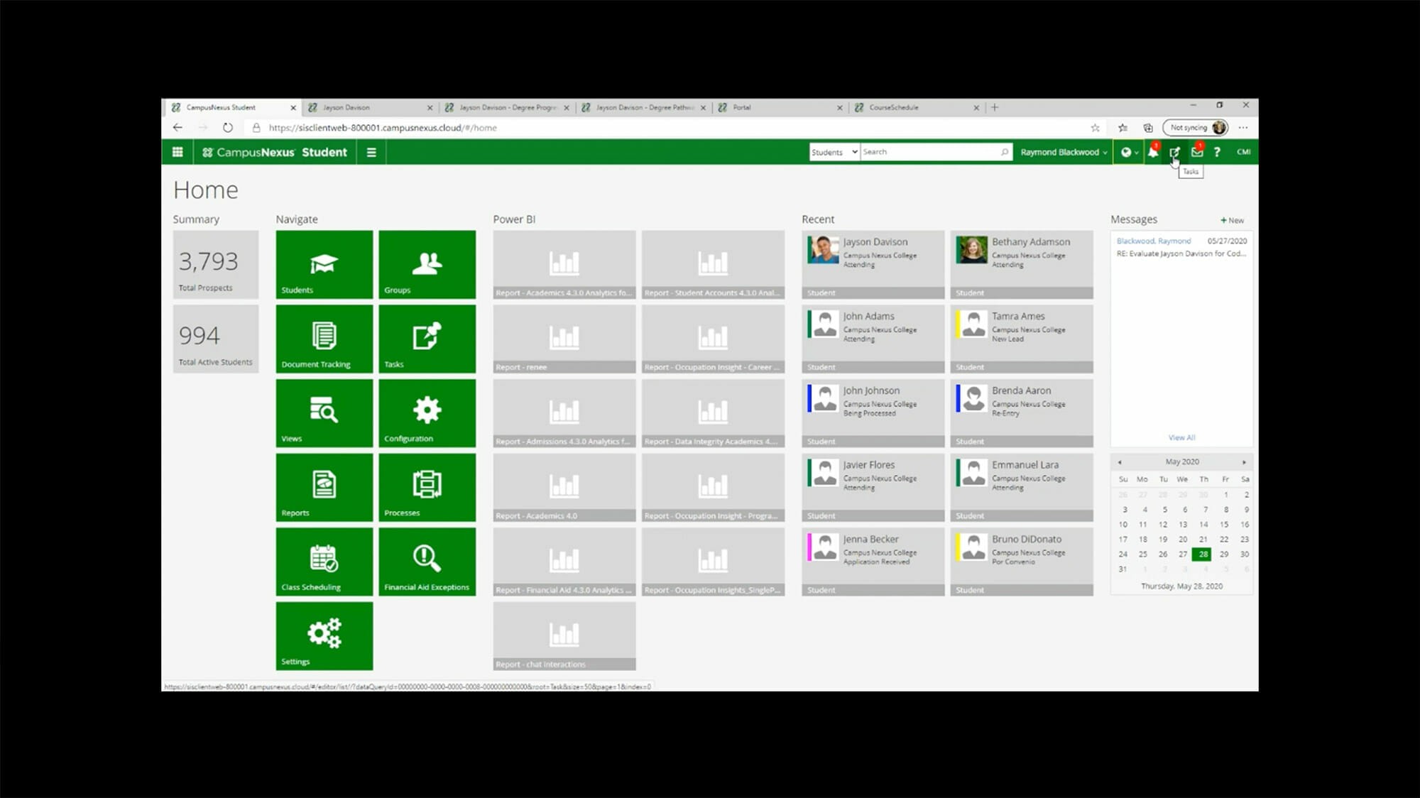Viewport: 1420px width, 798px height.
Task: Open the Financial Aid Exceptions tile
Action: [427, 562]
